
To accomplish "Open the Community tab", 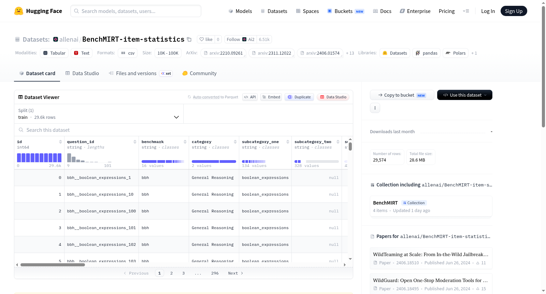I will click(x=199, y=73).
